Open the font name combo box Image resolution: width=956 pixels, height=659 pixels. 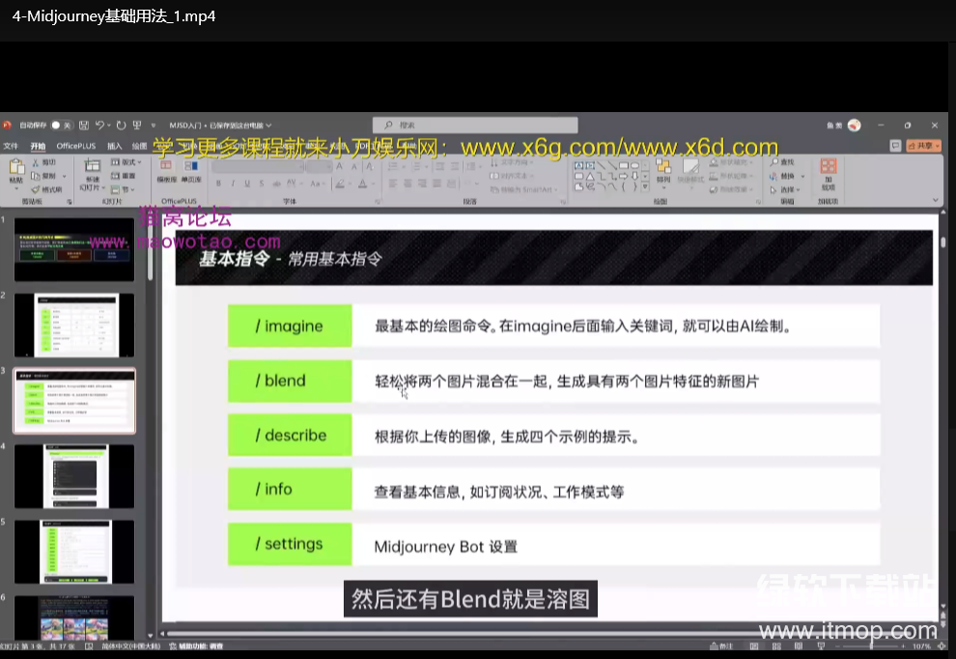click(257, 166)
